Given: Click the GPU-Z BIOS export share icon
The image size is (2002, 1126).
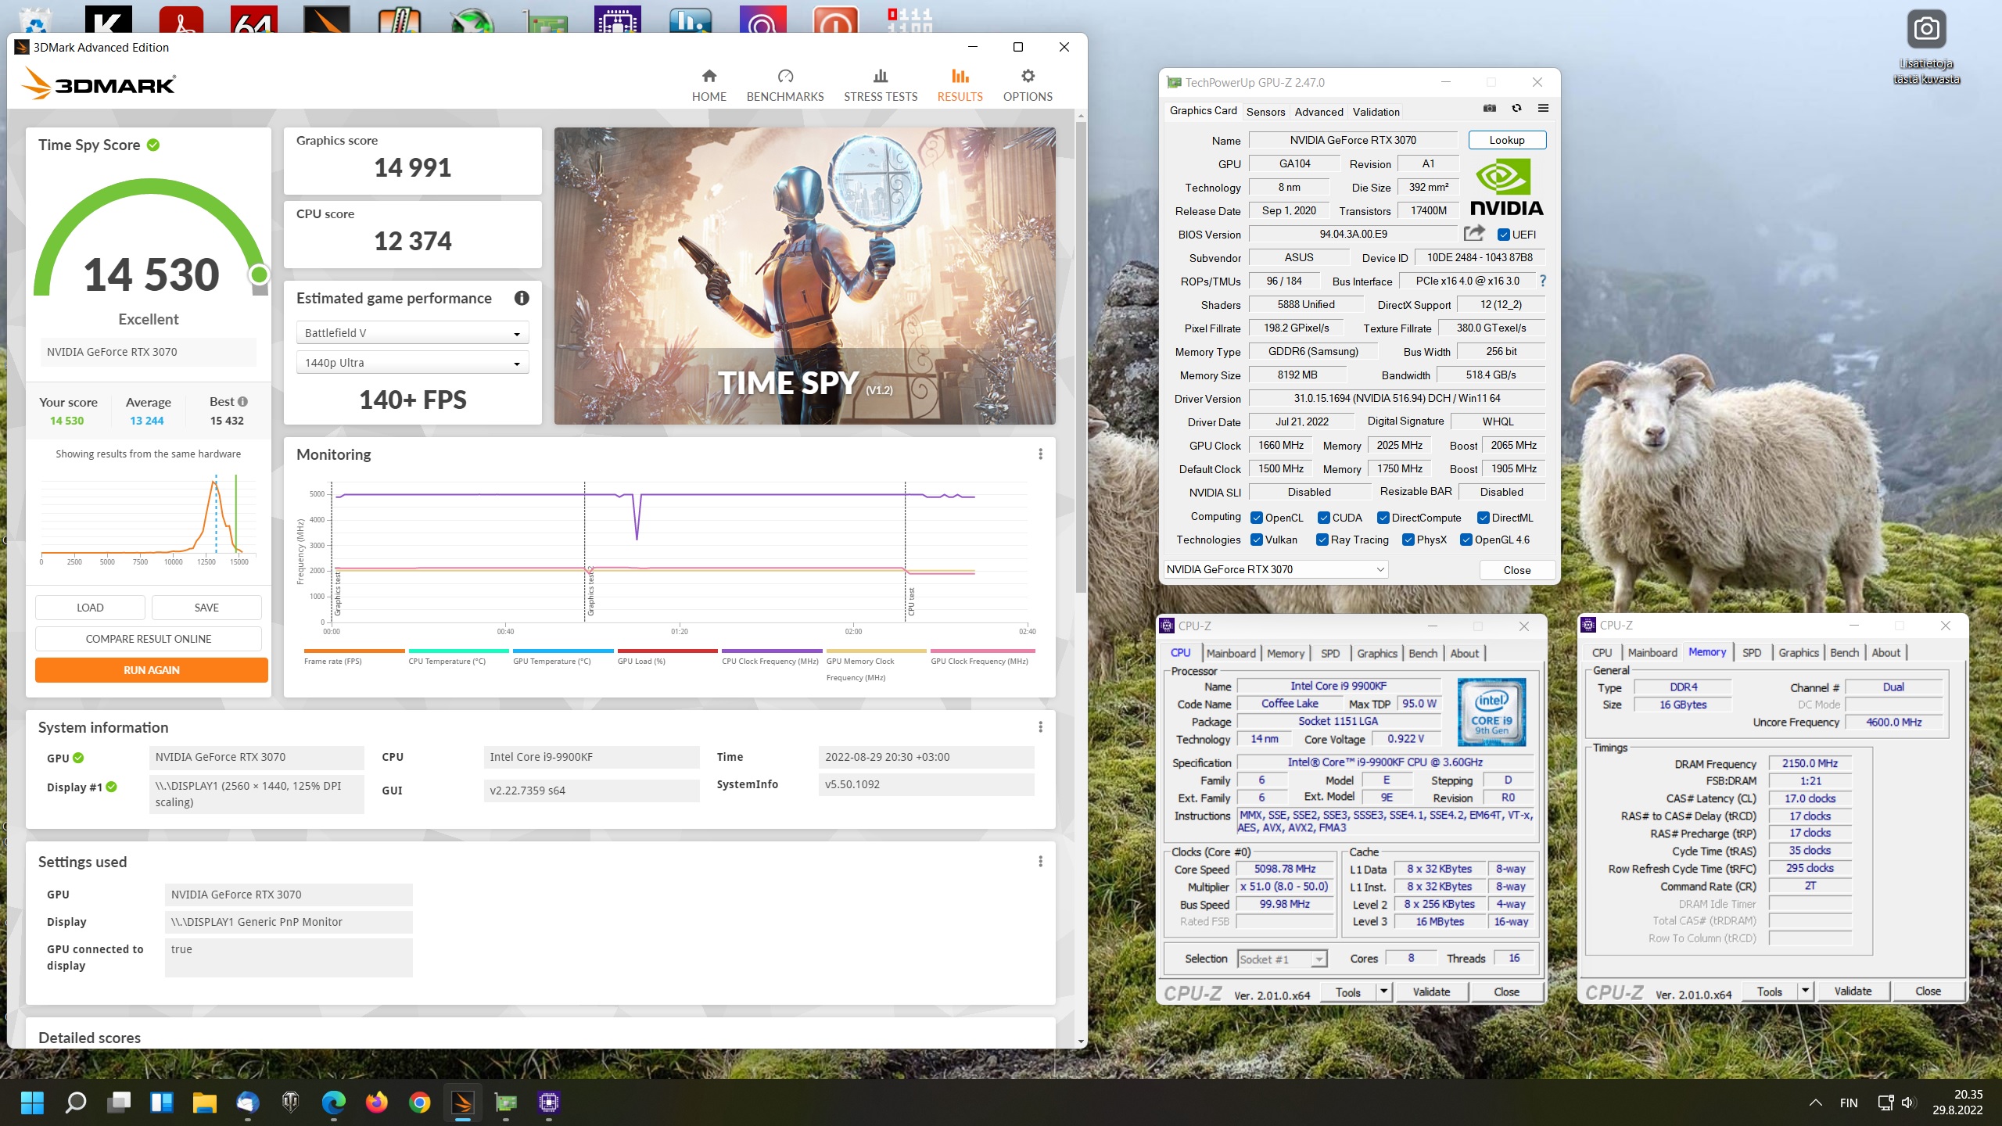Looking at the screenshot, I should click(x=1473, y=233).
